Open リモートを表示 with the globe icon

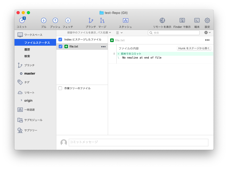tap(162, 20)
